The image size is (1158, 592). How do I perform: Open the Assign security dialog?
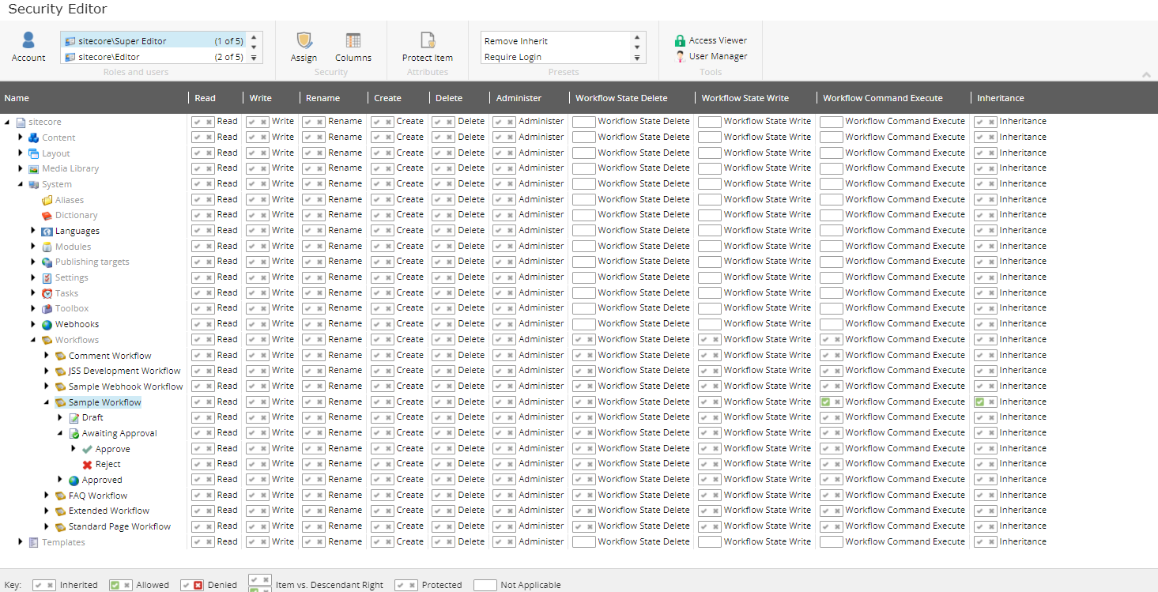(x=304, y=40)
